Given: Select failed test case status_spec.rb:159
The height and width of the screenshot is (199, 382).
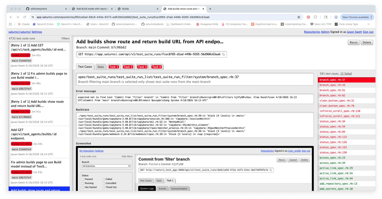Looking at the screenshot, I should [x=346, y=152].
